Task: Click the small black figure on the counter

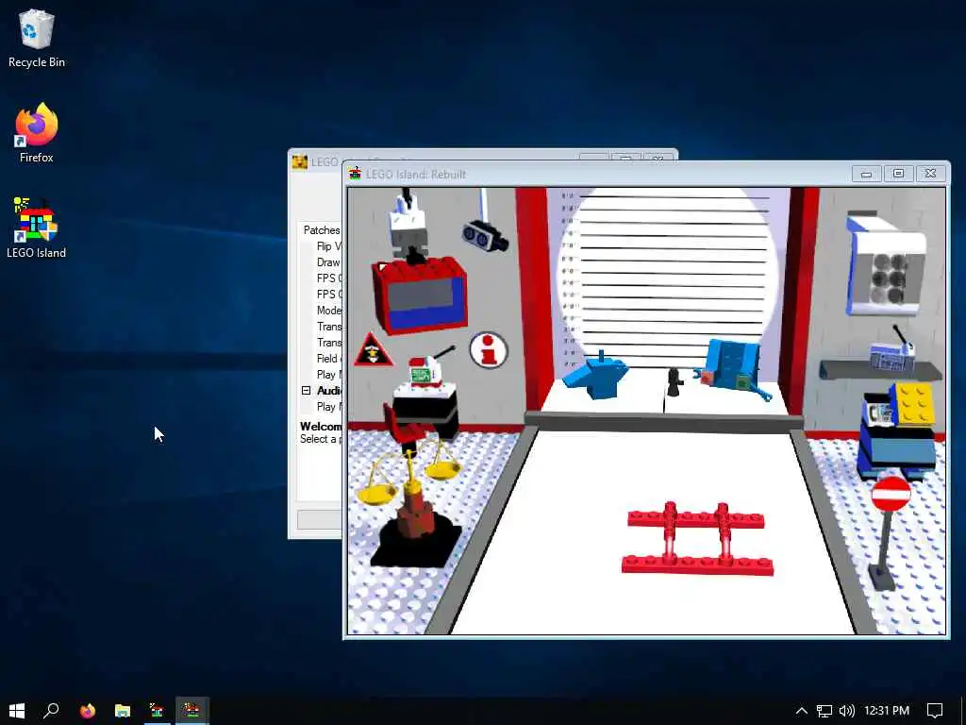Action: tap(675, 381)
